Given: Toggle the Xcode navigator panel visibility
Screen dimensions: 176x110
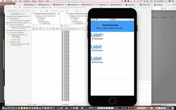Looking at the screenshot, I should click(142, 7).
